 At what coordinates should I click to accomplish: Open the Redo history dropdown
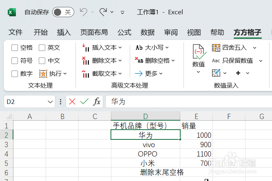112,12
